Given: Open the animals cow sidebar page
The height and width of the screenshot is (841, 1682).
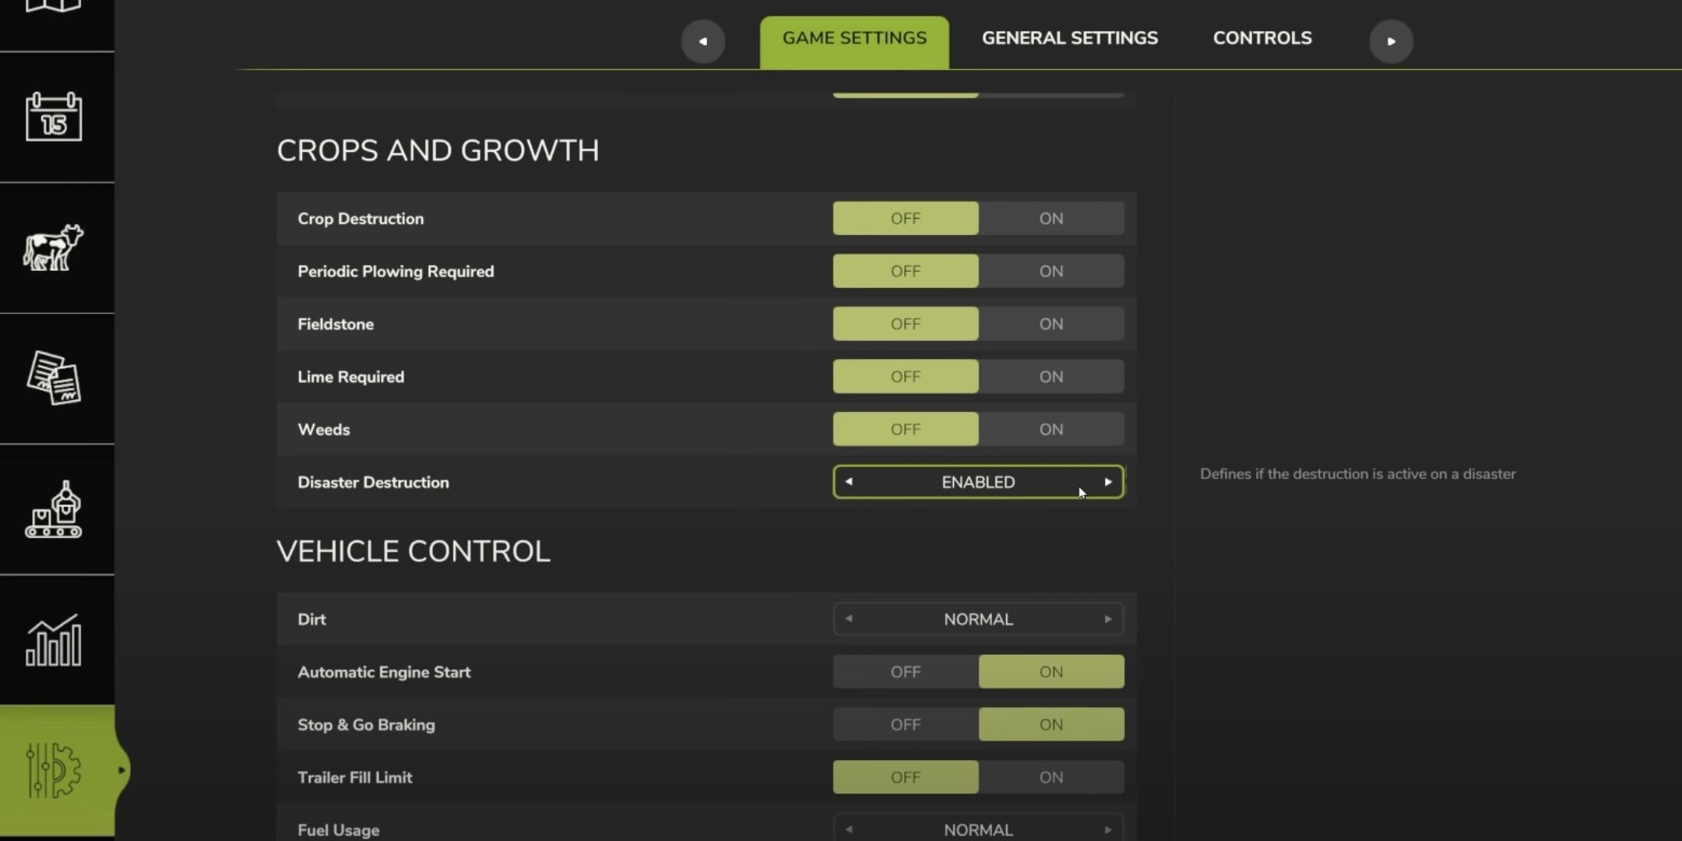Looking at the screenshot, I should tap(54, 248).
